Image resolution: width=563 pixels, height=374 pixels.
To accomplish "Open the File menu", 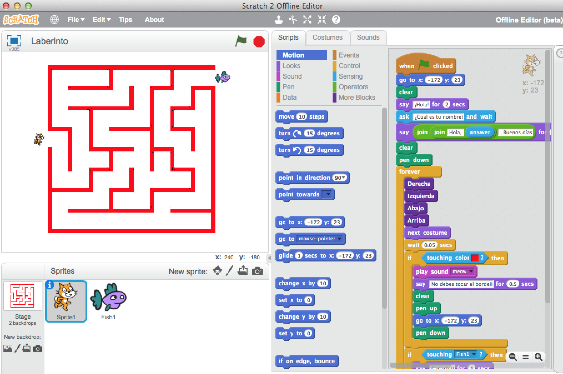I will click(x=76, y=19).
